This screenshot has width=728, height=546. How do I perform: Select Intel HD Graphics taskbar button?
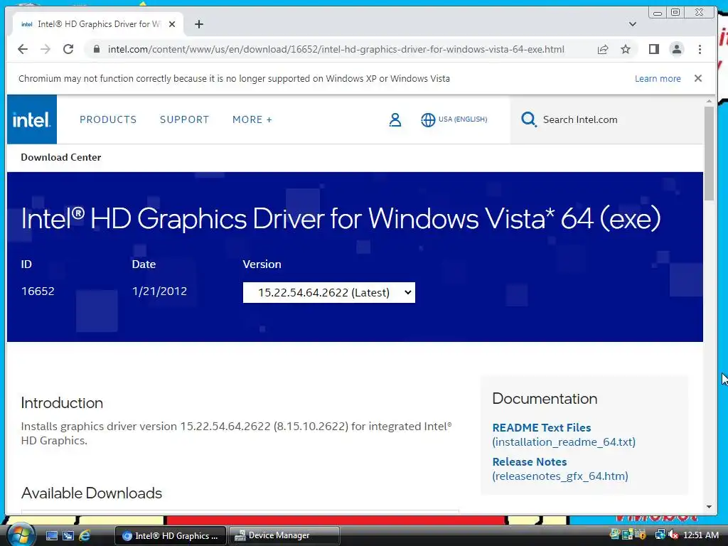point(171,536)
